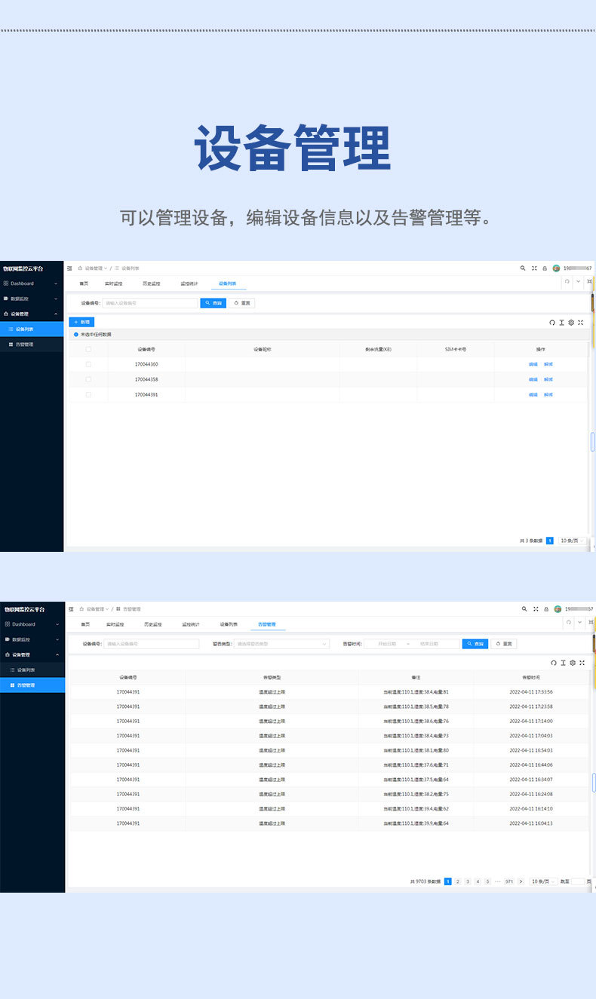Viewport: 596px width, 999px height.
Task: Click the settings gear icon above the device table
Action: click(x=571, y=322)
